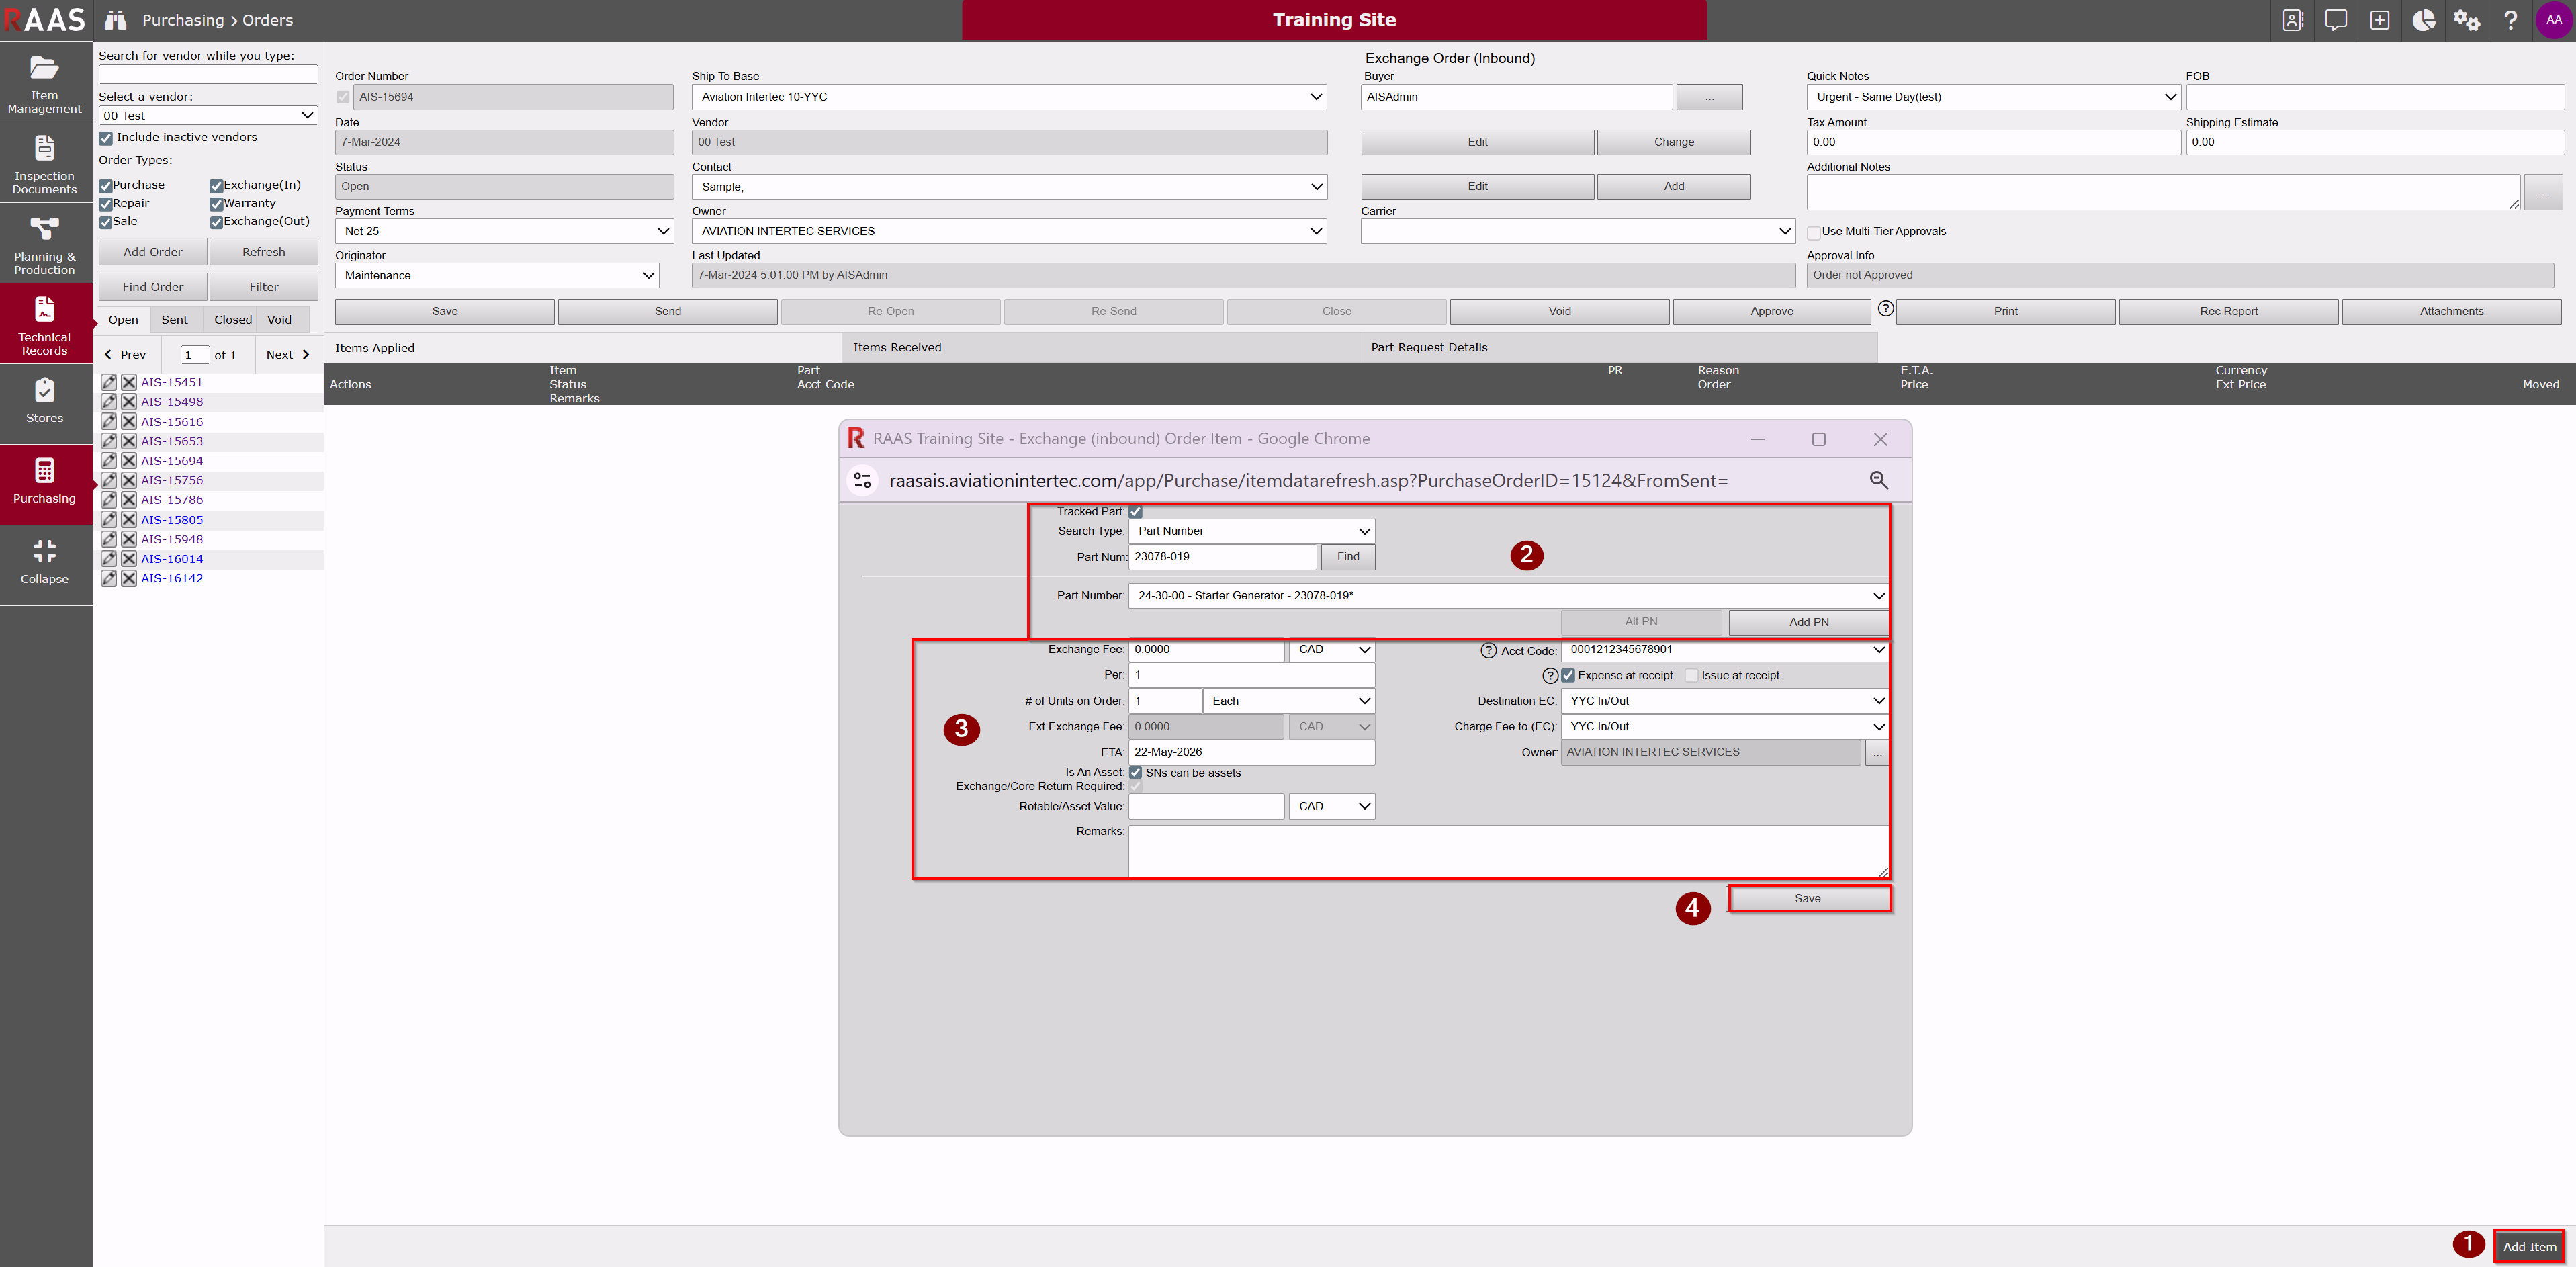Click help icon next to Approve button
The image size is (2576, 1267).
click(1886, 309)
